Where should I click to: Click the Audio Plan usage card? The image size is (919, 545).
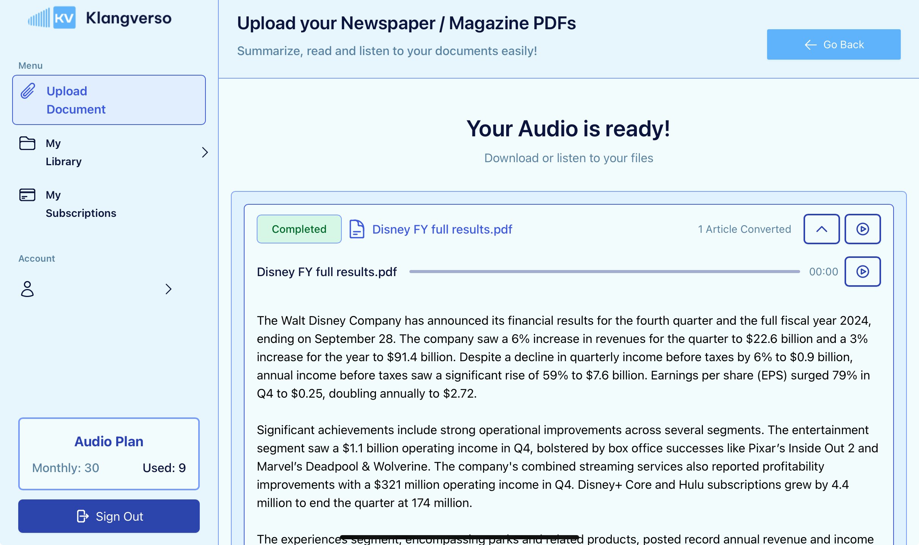click(x=109, y=454)
